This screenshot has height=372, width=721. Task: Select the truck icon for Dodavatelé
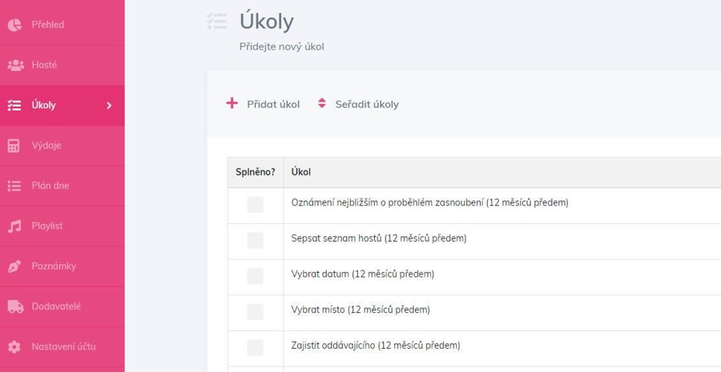click(16, 306)
